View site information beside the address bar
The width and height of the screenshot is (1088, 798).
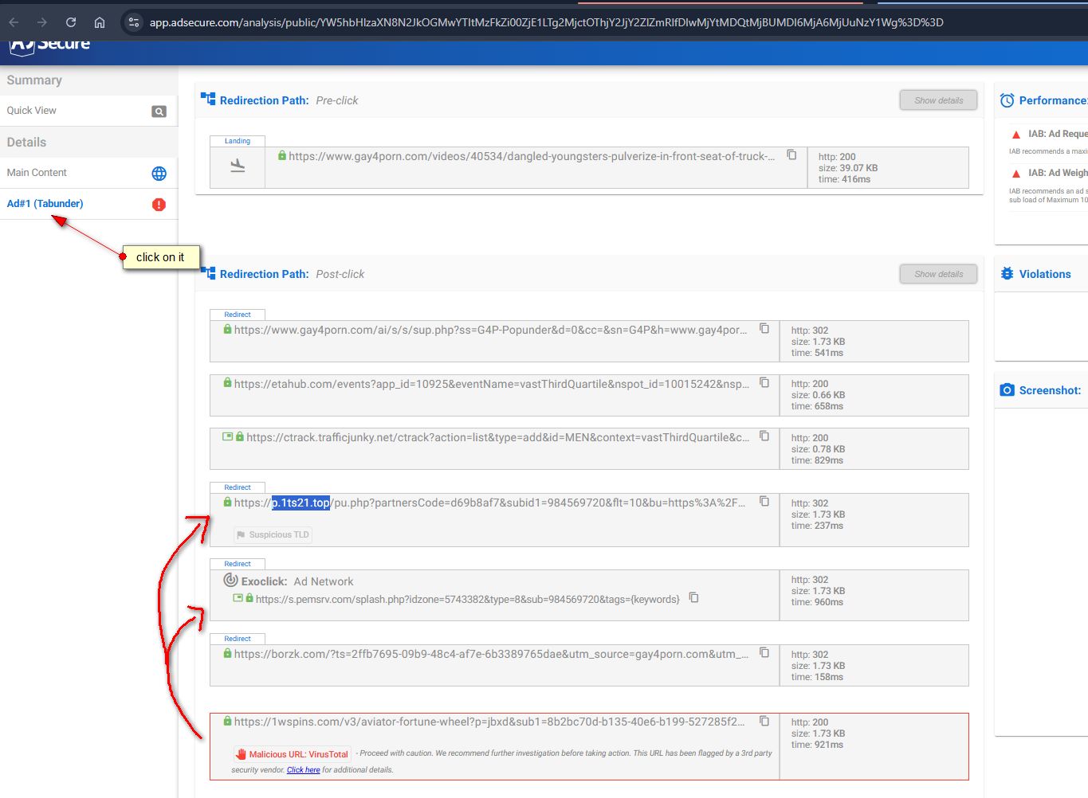[134, 22]
